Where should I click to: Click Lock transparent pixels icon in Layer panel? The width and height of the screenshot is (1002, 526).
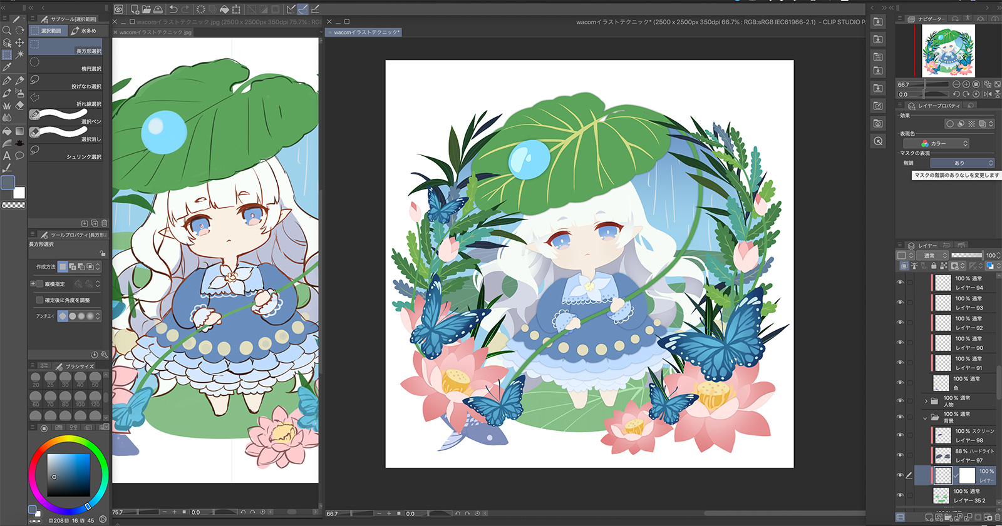coord(943,266)
